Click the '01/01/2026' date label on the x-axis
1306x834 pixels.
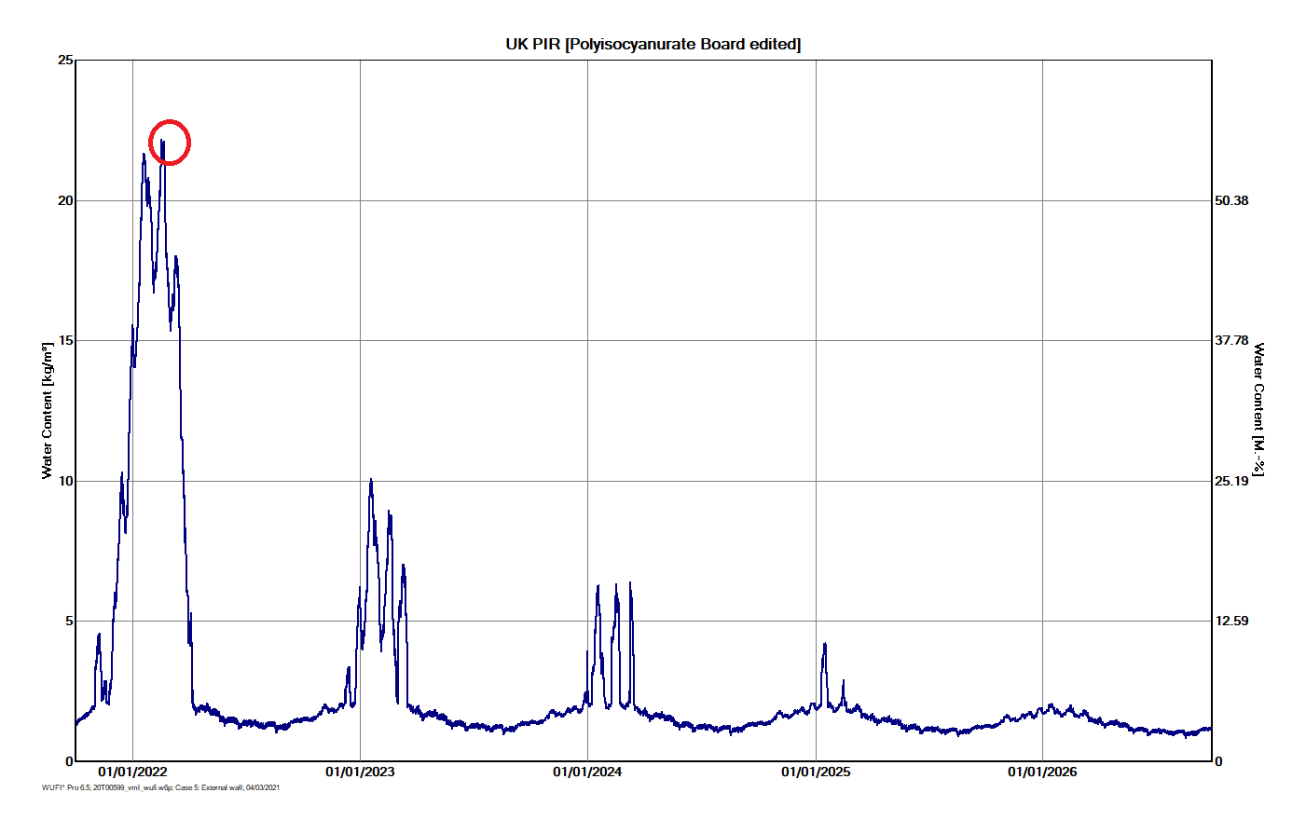coord(1043,772)
